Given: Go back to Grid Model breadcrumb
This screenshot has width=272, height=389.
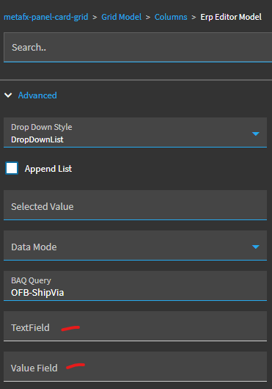Looking at the screenshot, I should tap(122, 17).
